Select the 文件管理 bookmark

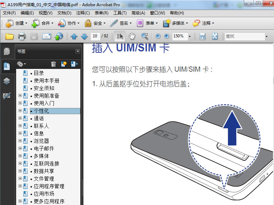click(x=44, y=179)
